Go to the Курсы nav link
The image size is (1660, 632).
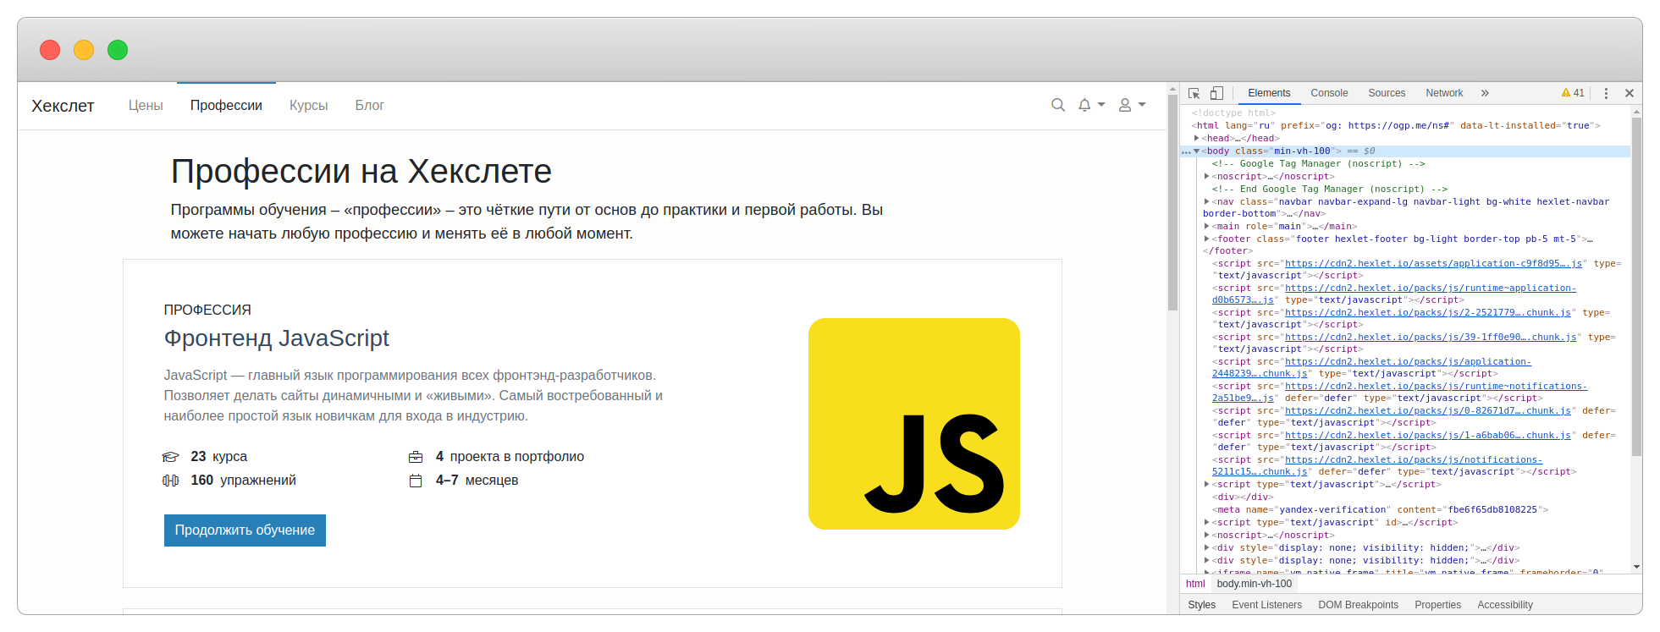point(308,105)
